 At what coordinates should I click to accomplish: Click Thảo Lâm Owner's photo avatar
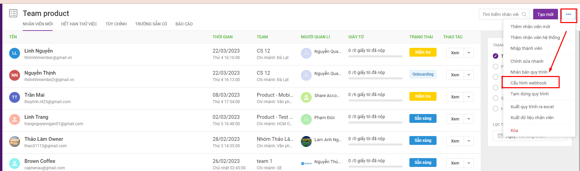(x=15, y=141)
